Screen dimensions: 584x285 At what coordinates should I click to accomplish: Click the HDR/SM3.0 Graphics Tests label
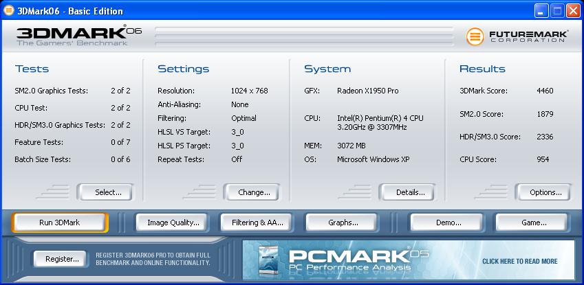click(x=60, y=125)
